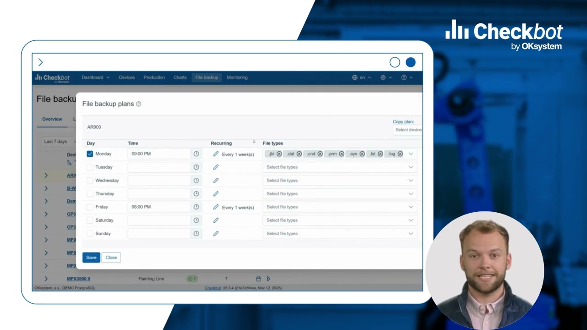Uncheck the Monday checkbox
Image resolution: width=587 pixels, height=330 pixels.
pos(90,154)
